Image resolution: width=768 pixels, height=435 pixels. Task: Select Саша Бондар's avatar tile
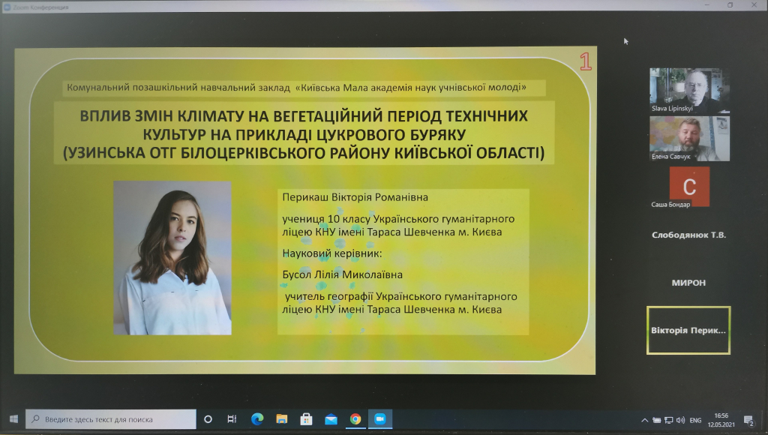point(689,187)
